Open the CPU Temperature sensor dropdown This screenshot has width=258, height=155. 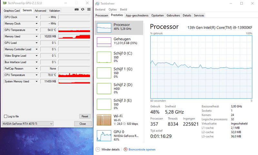[36, 75]
